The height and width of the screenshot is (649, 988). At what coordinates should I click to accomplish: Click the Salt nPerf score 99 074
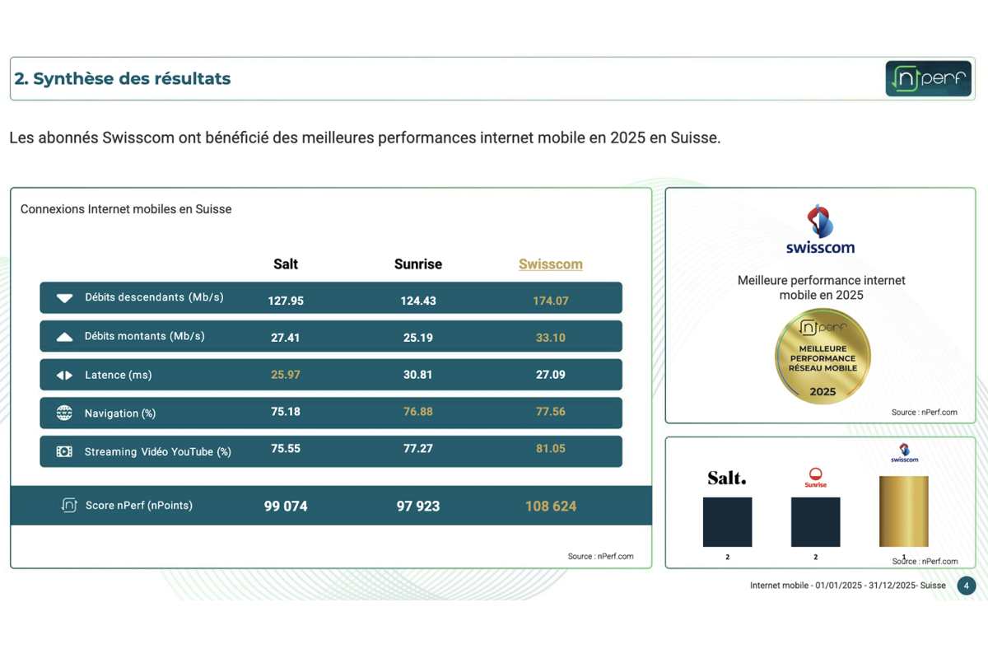pyautogui.click(x=286, y=507)
